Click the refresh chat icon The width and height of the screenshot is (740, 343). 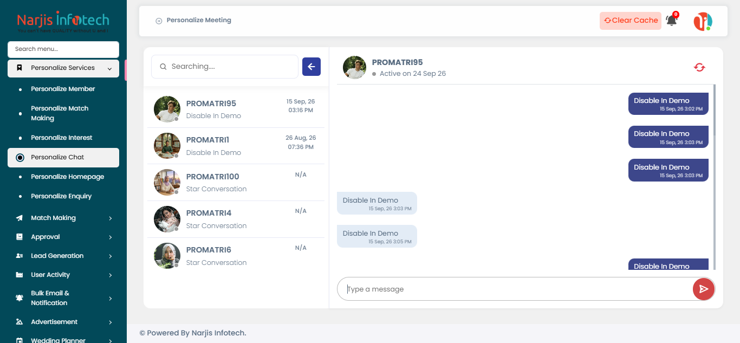(699, 67)
